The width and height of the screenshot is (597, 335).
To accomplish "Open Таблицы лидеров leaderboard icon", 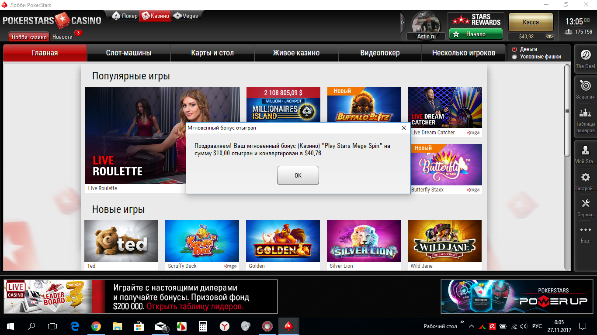I will (585, 114).
